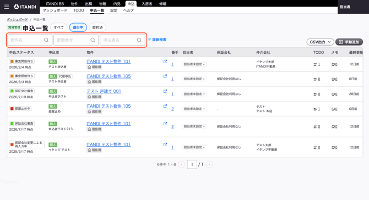The width and height of the screenshot is (369, 200).
Task: Go to ダッシュボード in the sub menu
Action: (x=55, y=10)
